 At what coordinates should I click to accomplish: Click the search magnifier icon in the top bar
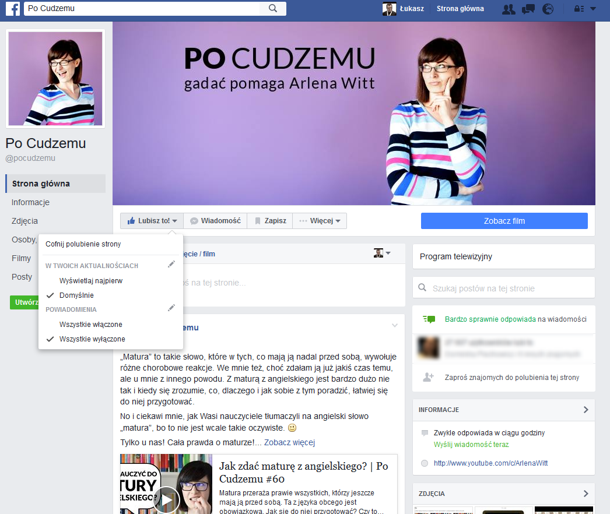tap(273, 9)
